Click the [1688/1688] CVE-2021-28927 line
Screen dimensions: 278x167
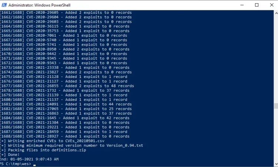[65, 136]
